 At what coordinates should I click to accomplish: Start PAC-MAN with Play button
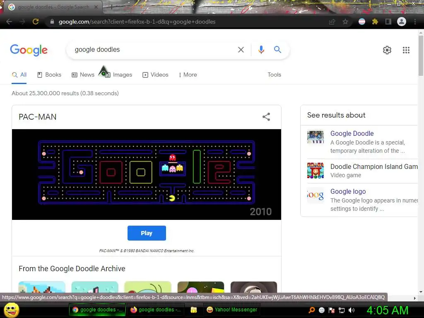(147, 233)
